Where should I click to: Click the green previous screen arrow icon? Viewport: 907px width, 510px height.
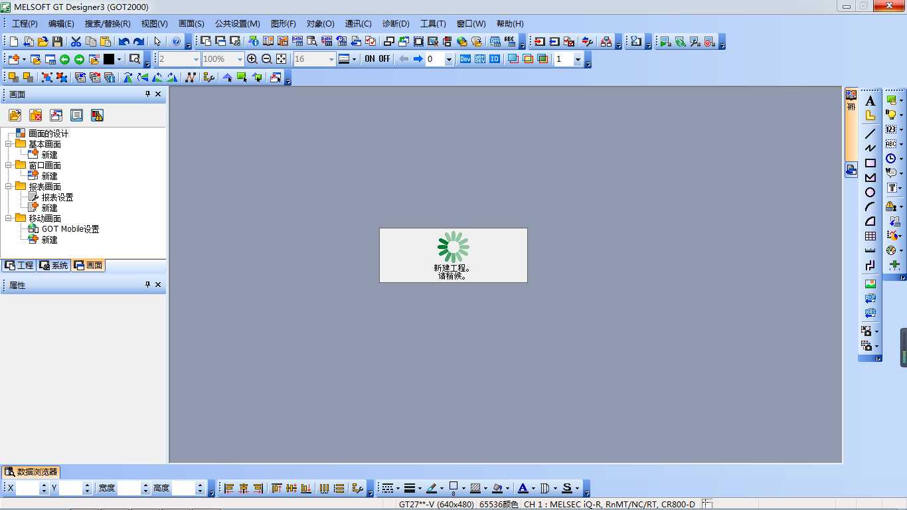pos(64,59)
